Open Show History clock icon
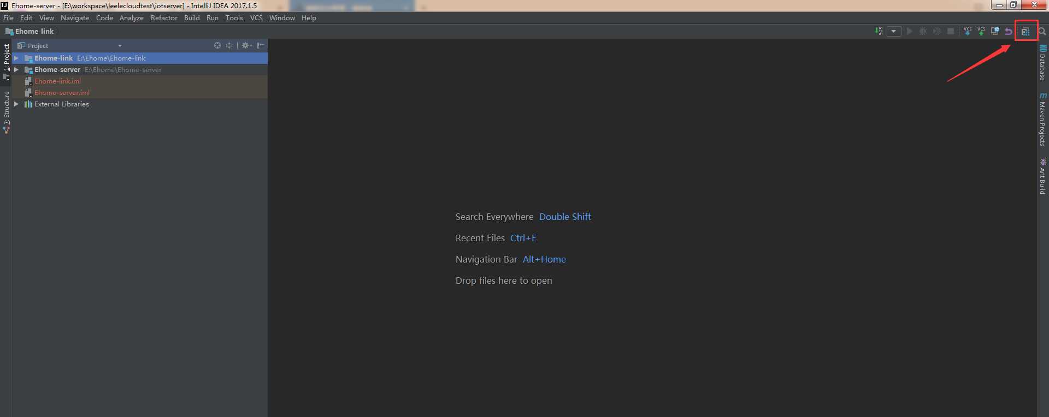 coord(995,32)
